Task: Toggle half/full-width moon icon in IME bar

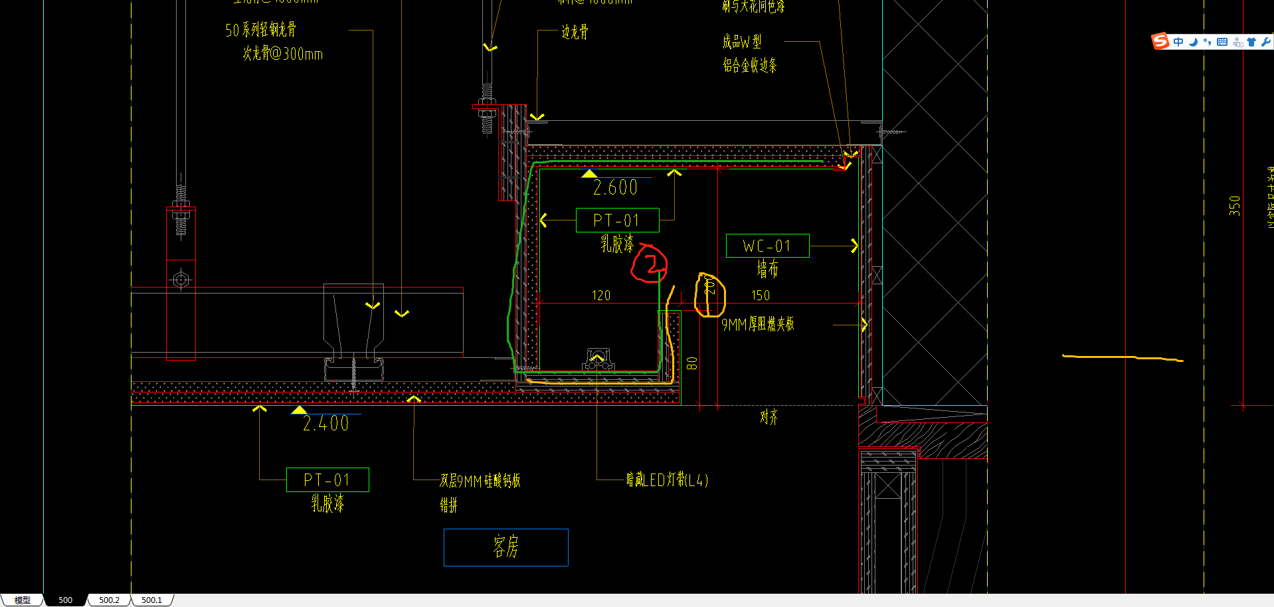Action: click(x=1193, y=42)
